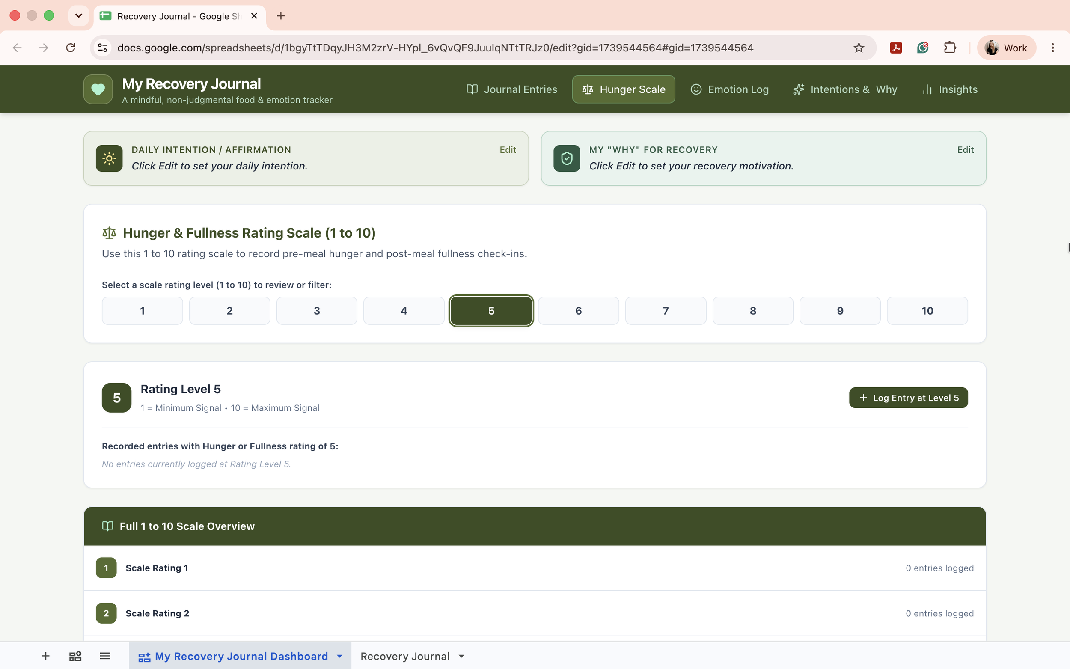Open the Work profile menu

coord(1006,48)
